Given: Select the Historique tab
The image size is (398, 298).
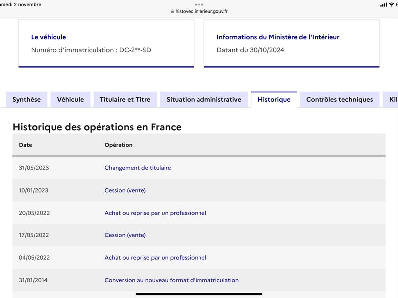Looking at the screenshot, I should click(x=274, y=100).
